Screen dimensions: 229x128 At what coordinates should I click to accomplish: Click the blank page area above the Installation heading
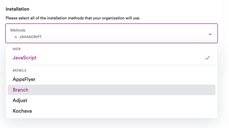coord(111,3)
